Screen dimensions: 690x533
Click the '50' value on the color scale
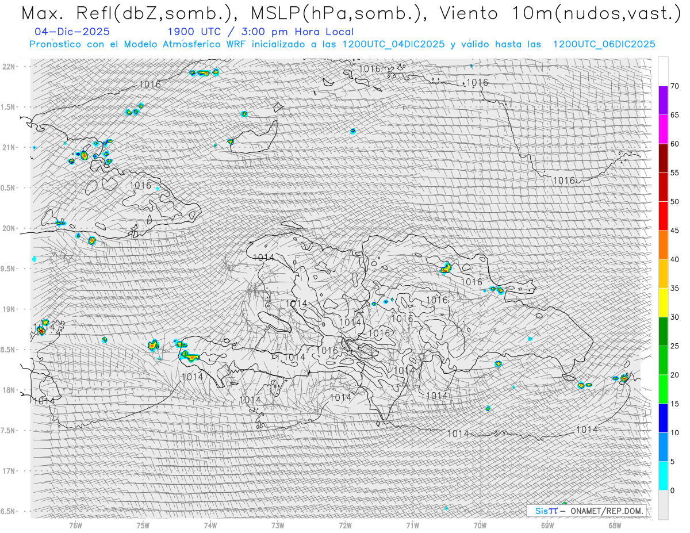pos(674,202)
